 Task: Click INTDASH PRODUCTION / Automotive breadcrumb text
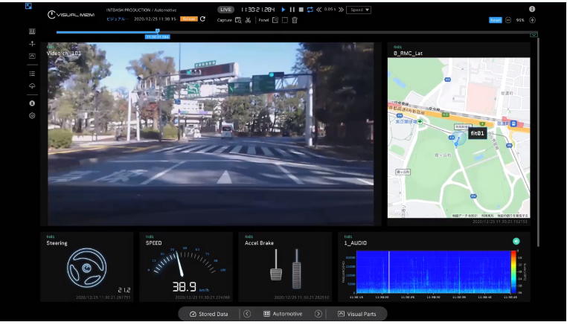point(141,10)
